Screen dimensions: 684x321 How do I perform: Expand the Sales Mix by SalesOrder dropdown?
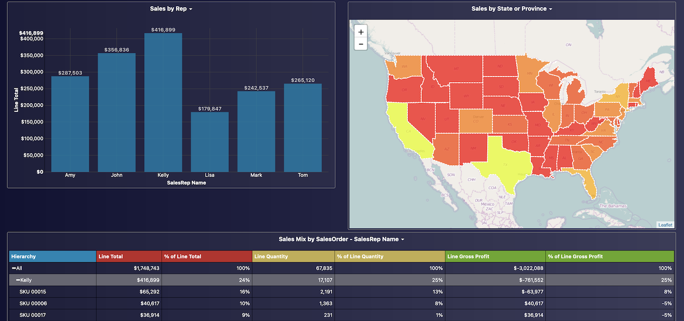click(x=341, y=239)
